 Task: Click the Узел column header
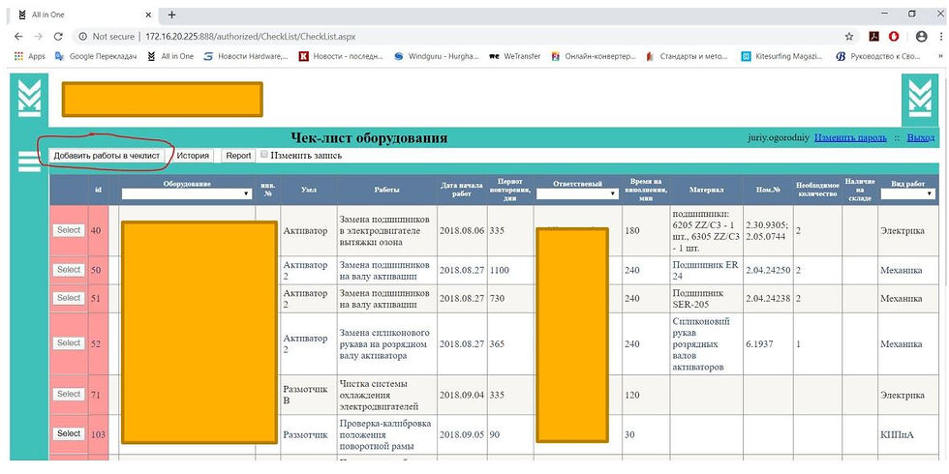pyautogui.click(x=309, y=190)
